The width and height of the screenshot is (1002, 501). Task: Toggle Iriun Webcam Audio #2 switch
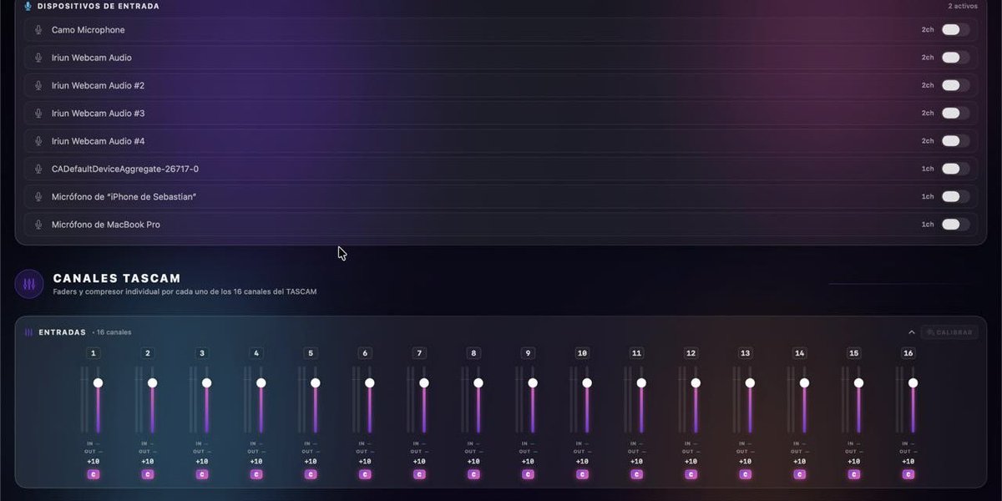click(955, 85)
